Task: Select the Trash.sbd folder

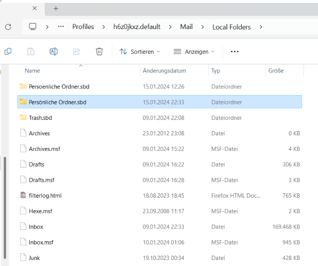Action: pyautogui.click(x=40, y=118)
